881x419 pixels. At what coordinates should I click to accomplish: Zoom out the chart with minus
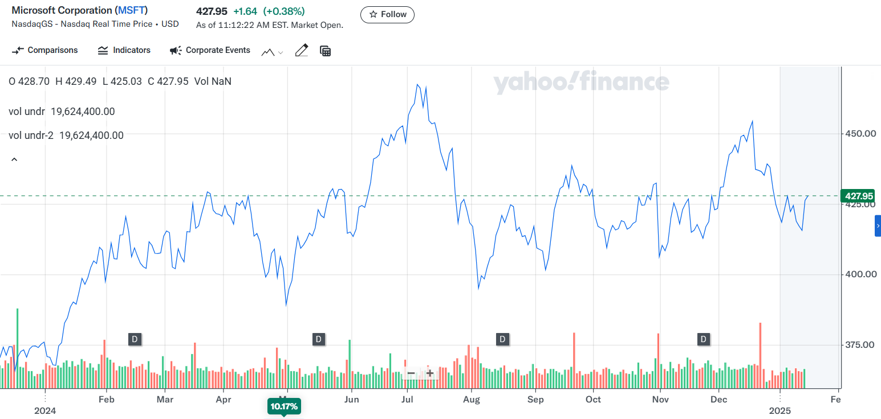[411, 373]
